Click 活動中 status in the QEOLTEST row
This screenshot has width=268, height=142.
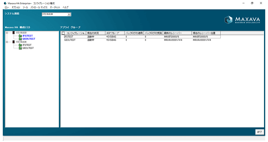(x=90, y=40)
